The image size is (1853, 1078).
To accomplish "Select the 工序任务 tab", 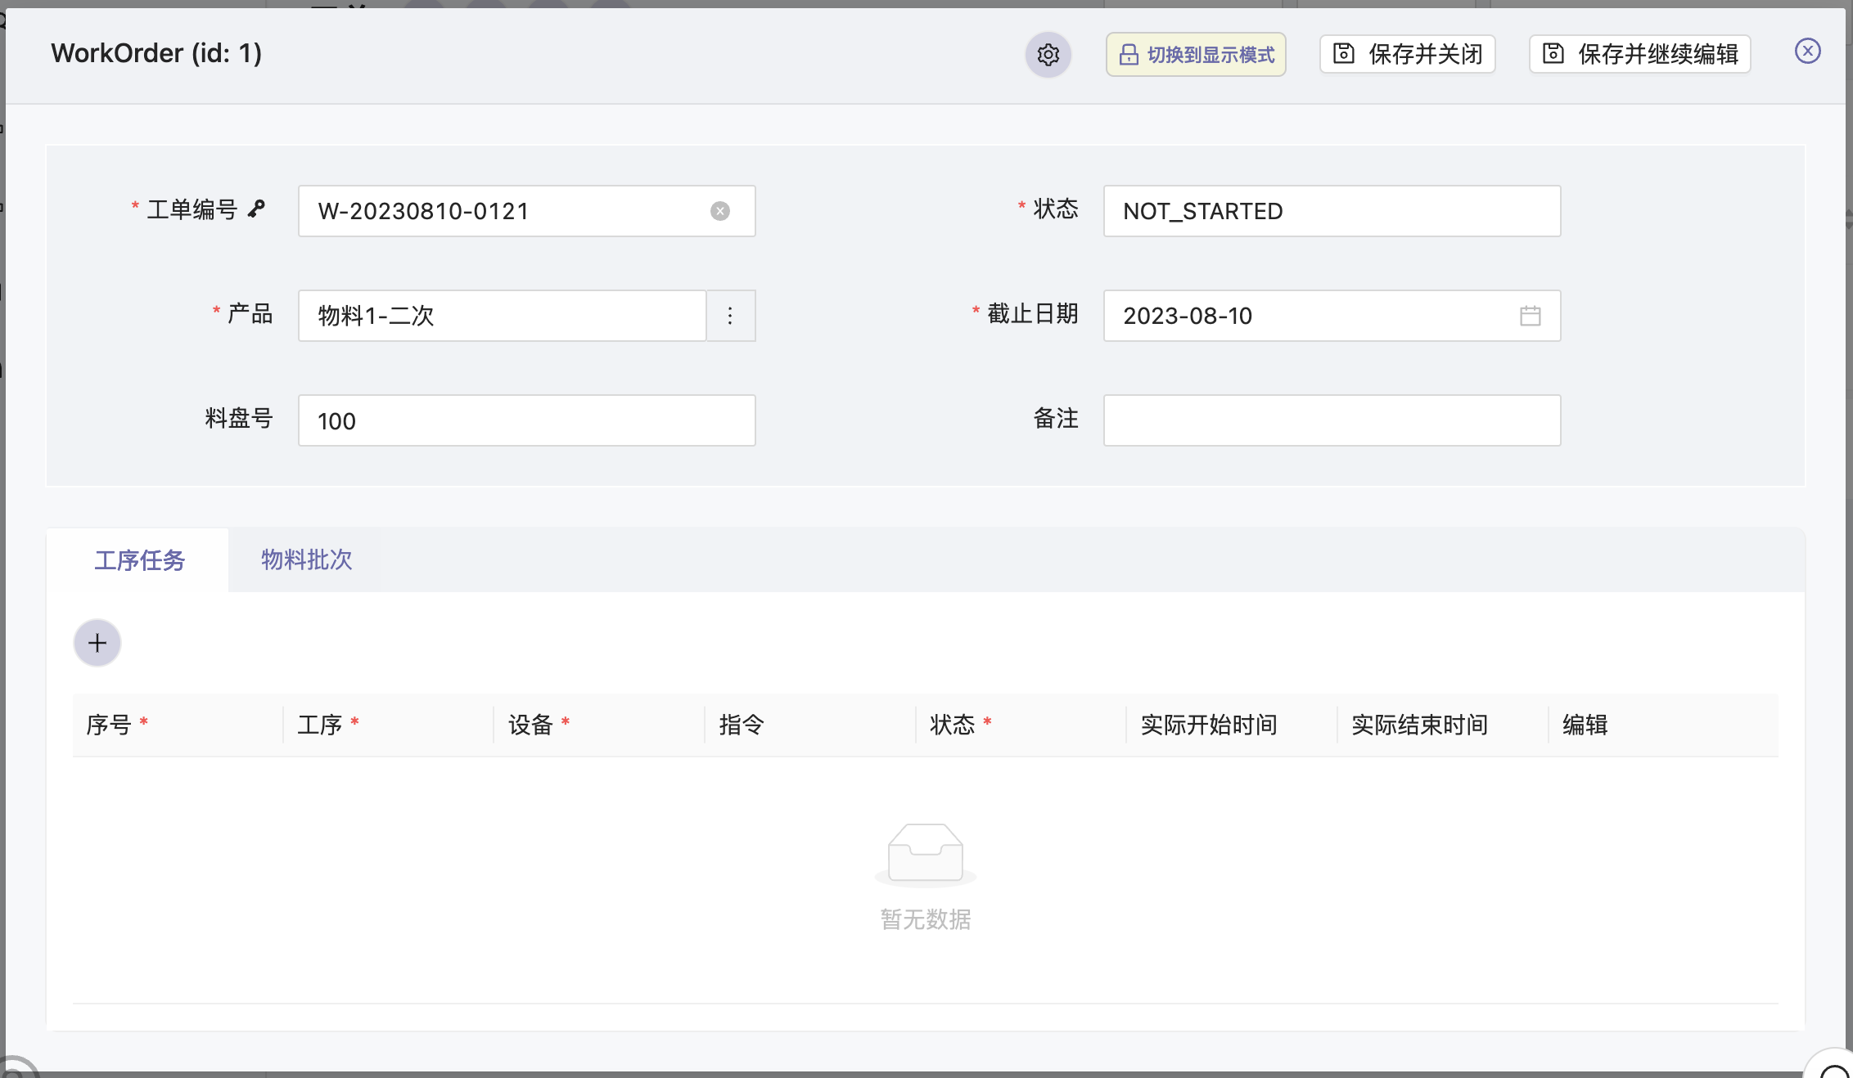I will [x=139, y=559].
